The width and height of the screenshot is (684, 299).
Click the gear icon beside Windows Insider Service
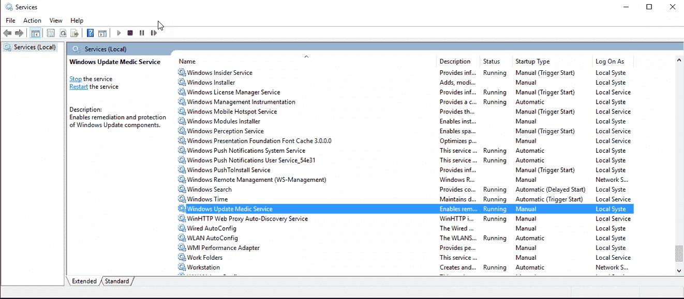point(182,73)
